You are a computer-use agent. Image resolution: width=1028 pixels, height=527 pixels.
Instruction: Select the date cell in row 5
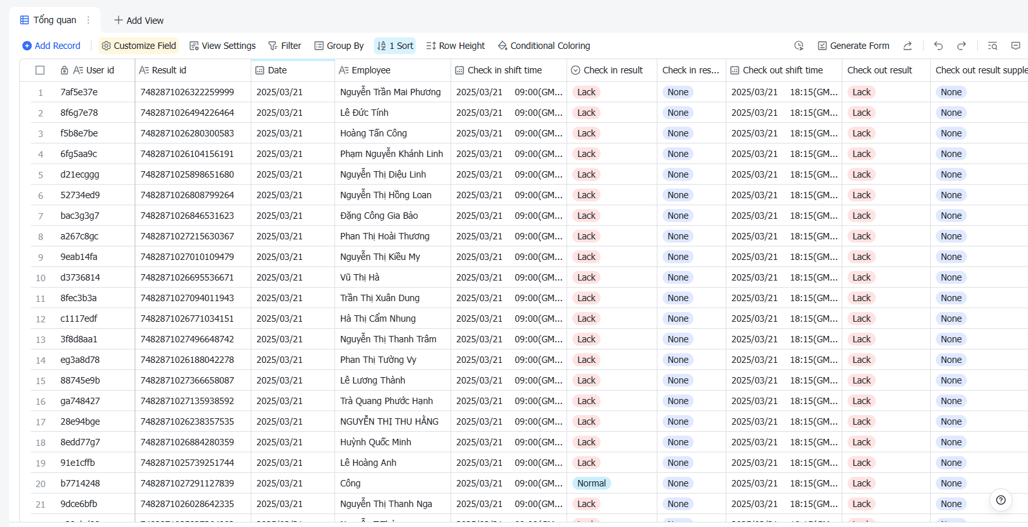(x=293, y=174)
